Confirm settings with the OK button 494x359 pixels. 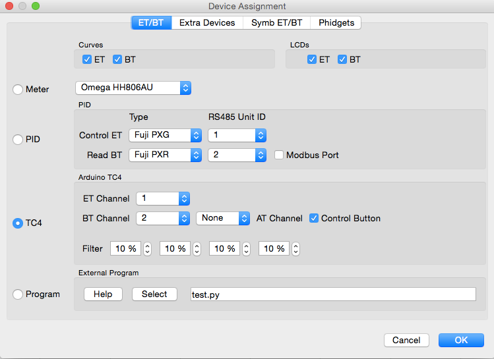(x=461, y=340)
